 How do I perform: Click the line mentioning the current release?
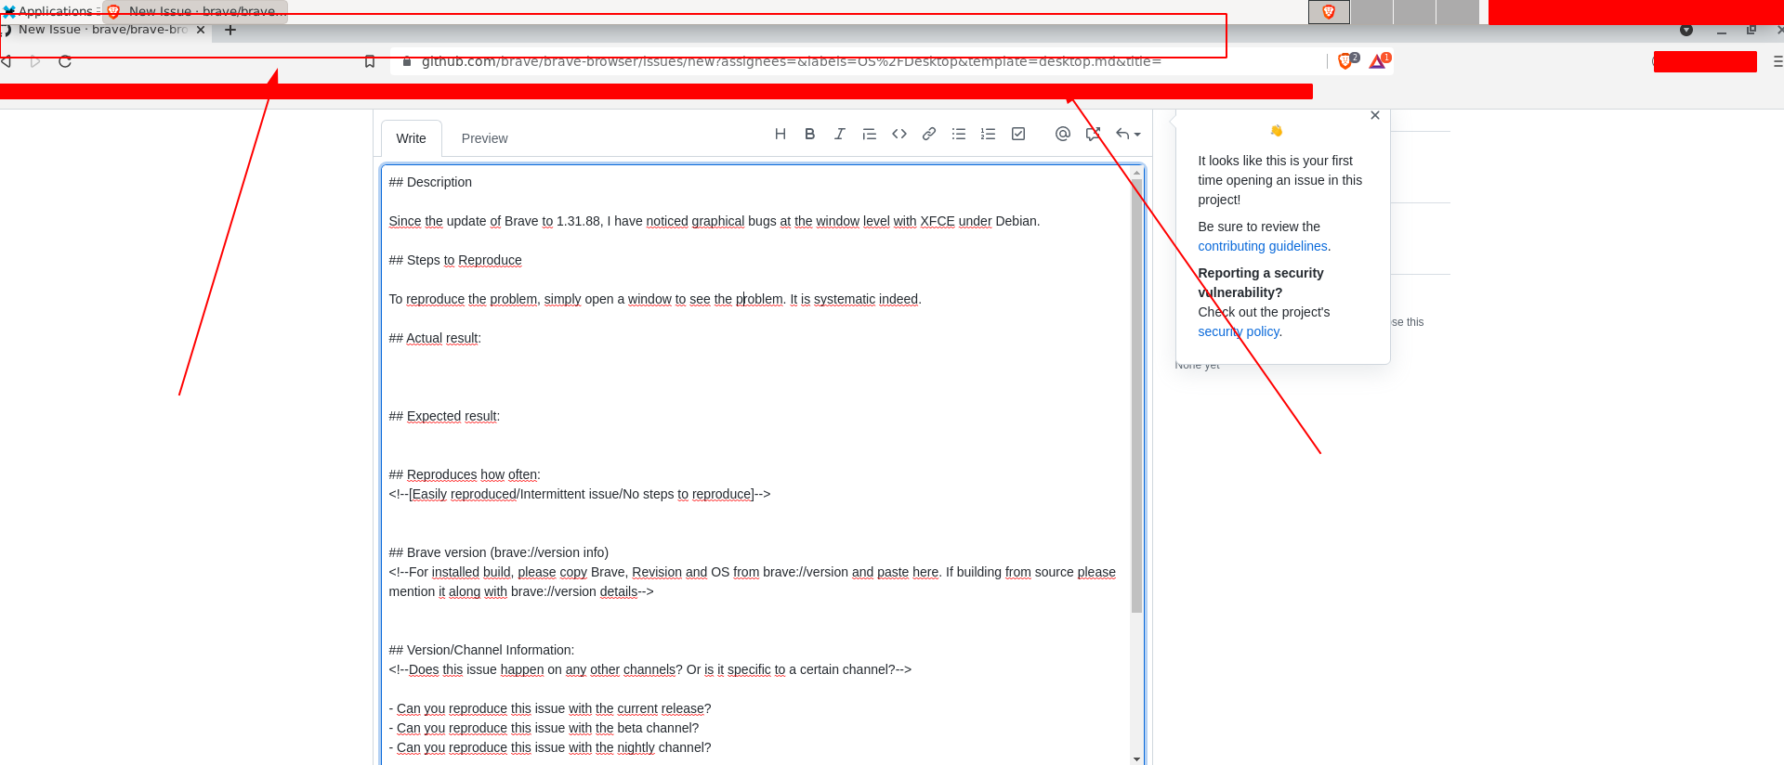pos(550,708)
